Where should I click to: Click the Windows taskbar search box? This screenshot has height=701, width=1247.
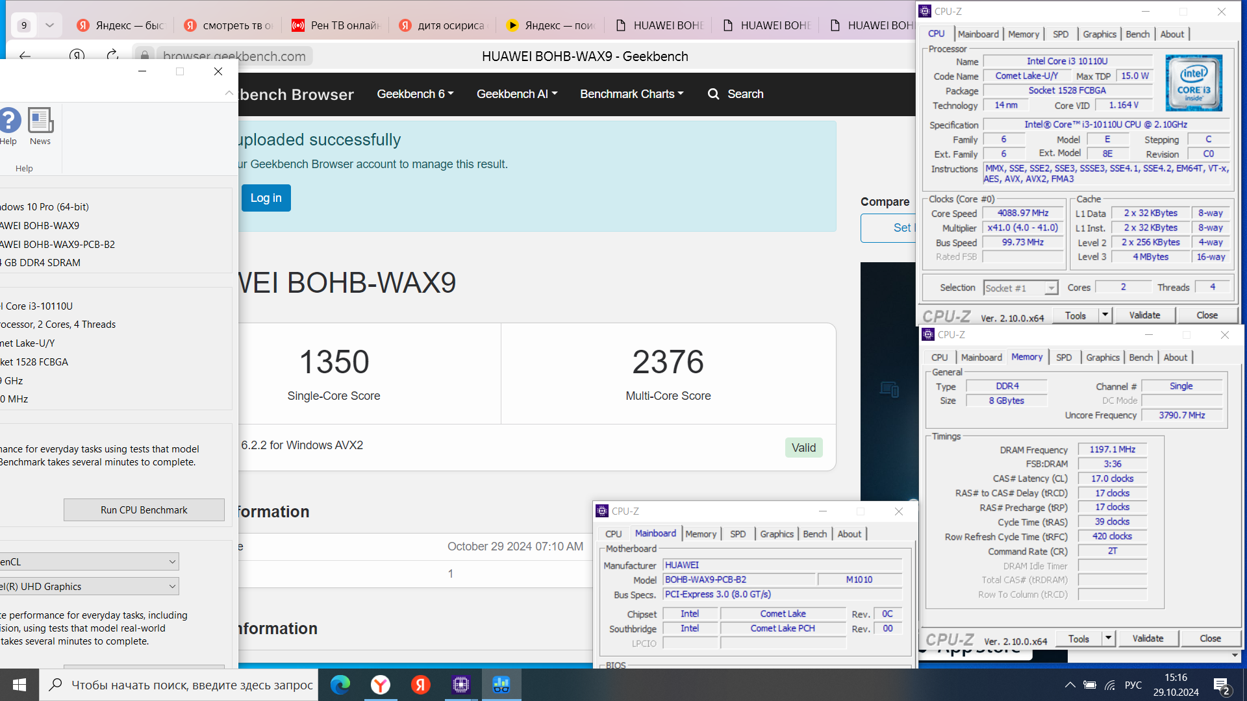click(x=179, y=685)
